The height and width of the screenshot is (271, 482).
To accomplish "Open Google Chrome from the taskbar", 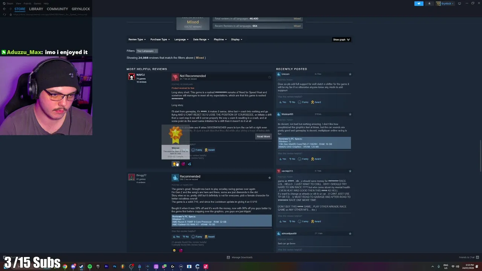I will pyautogui.click(x=65, y=266).
